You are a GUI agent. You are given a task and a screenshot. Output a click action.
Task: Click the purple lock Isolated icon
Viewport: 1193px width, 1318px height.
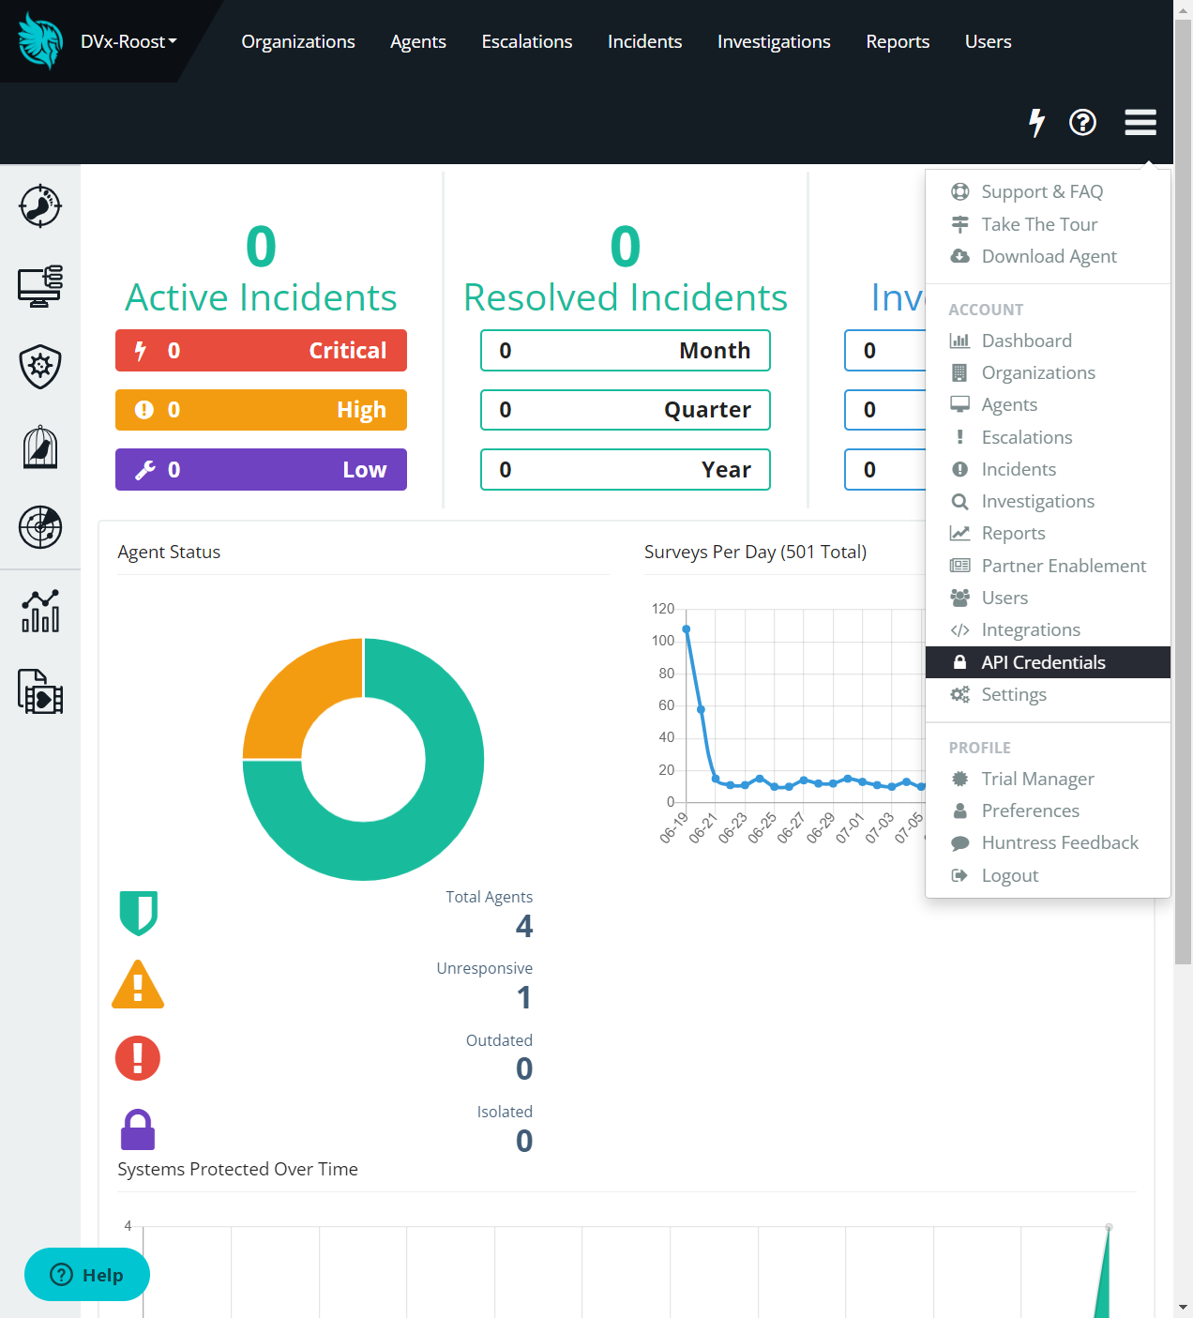[138, 1129]
